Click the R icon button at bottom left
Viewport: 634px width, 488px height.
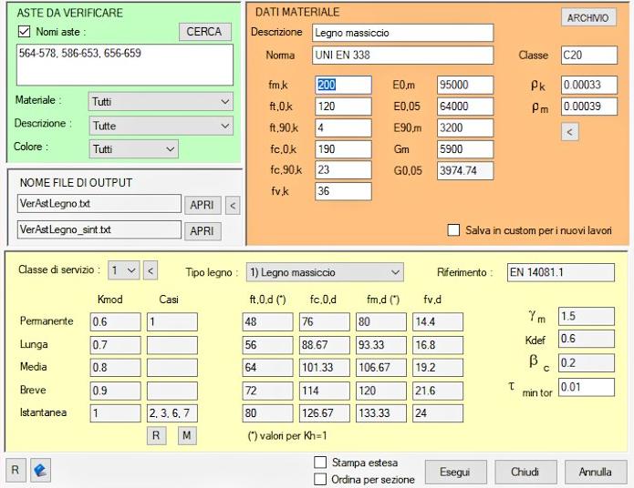point(16,471)
